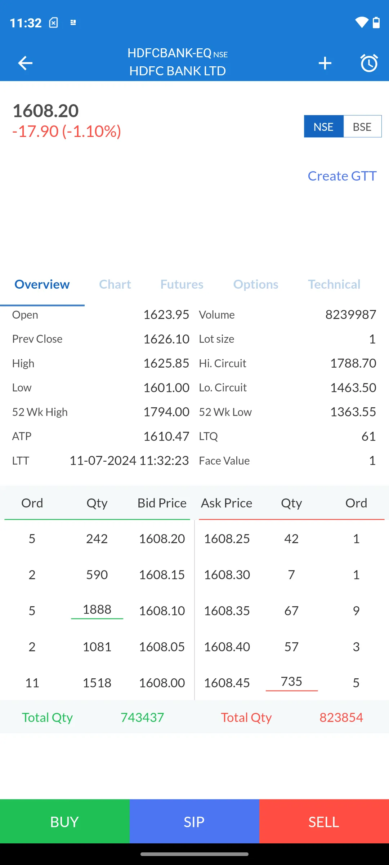The width and height of the screenshot is (389, 865).
Task: Switch exchange to BSE
Action: point(362,127)
